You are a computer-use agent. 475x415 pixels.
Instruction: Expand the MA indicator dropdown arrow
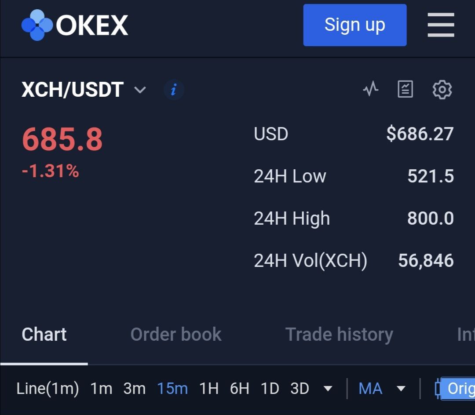click(401, 389)
